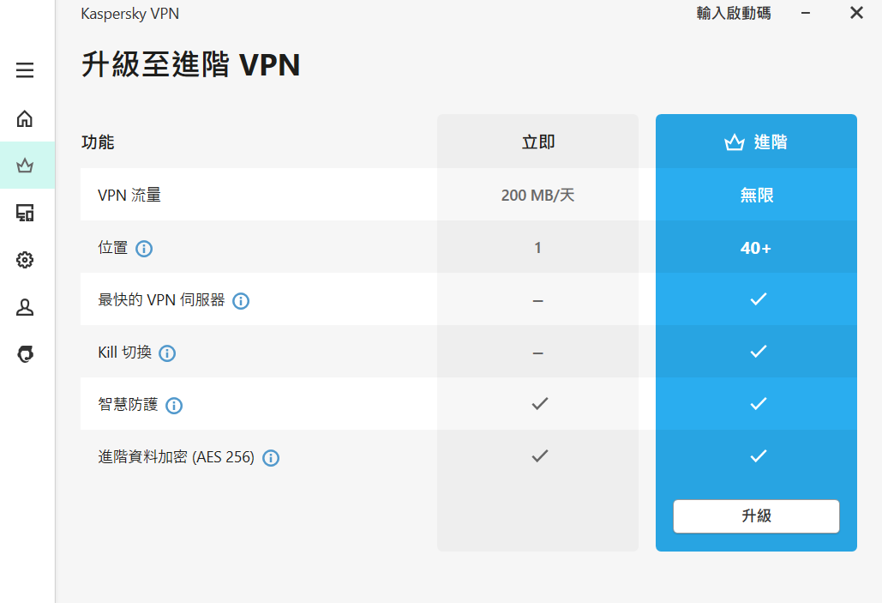Click 輸入啟動碼 link at top
Viewport: 882px width, 603px height.
(x=733, y=14)
